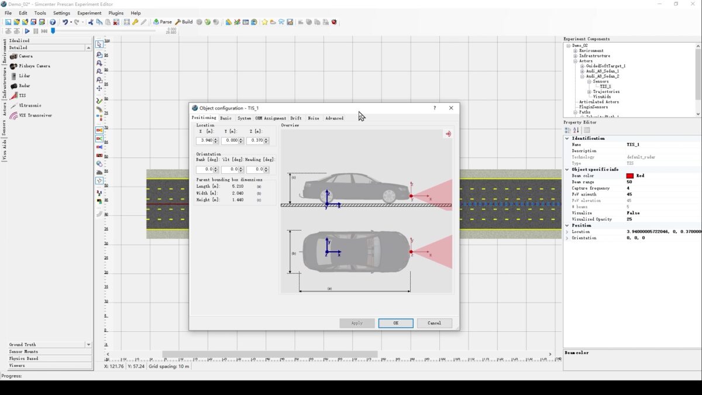
Task: Select the Camera sensor in the library
Action: [x=22, y=56]
